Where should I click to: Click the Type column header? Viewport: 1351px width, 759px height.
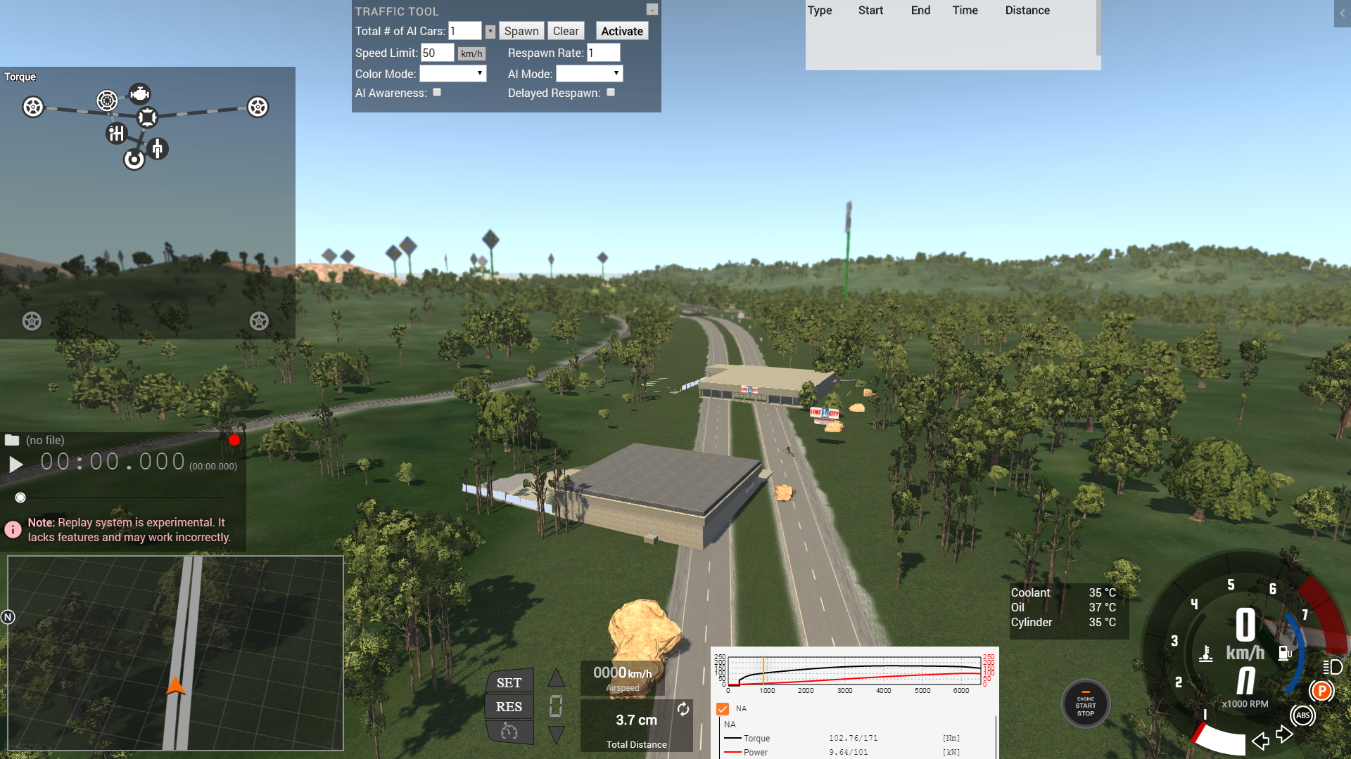tap(819, 10)
